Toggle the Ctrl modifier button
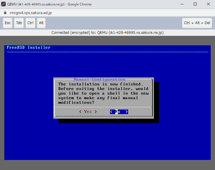 click(30, 23)
